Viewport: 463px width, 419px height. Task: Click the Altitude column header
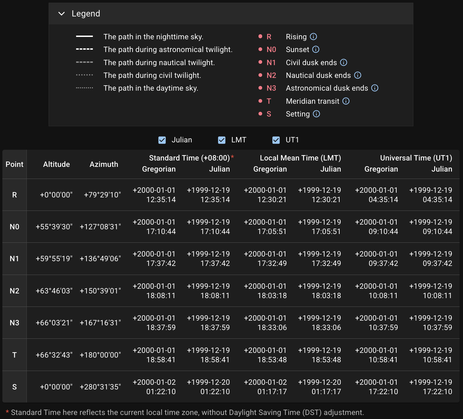(x=56, y=164)
